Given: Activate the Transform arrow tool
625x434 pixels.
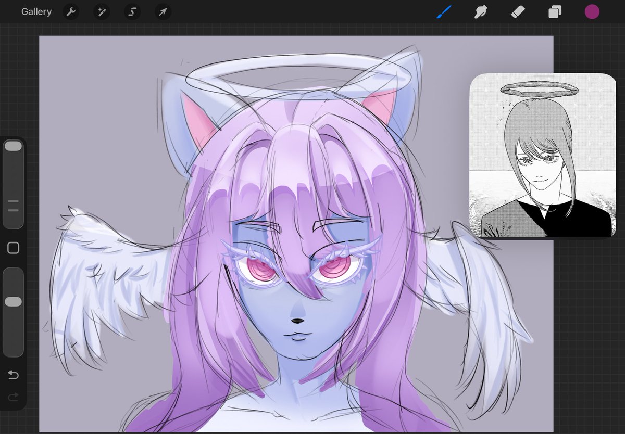Looking at the screenshot, I should coord(163,11).
